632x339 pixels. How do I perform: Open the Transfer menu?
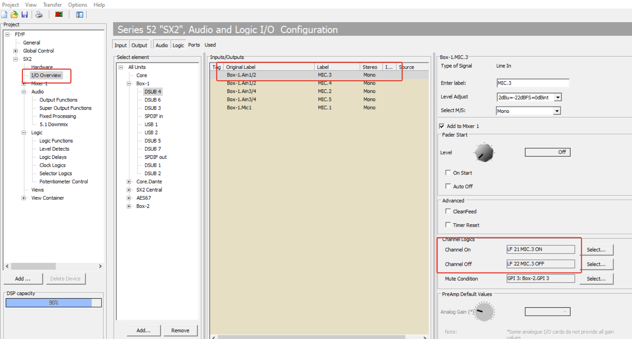coord(52,5)
